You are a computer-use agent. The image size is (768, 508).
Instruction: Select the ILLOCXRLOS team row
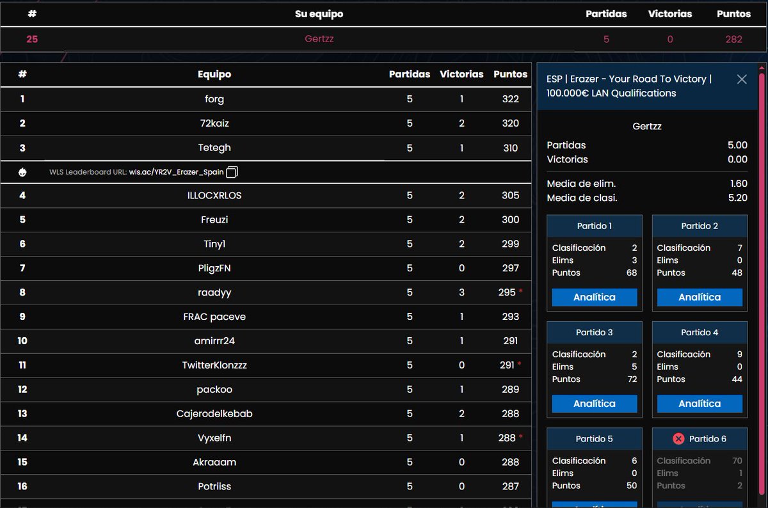point(266,195)
